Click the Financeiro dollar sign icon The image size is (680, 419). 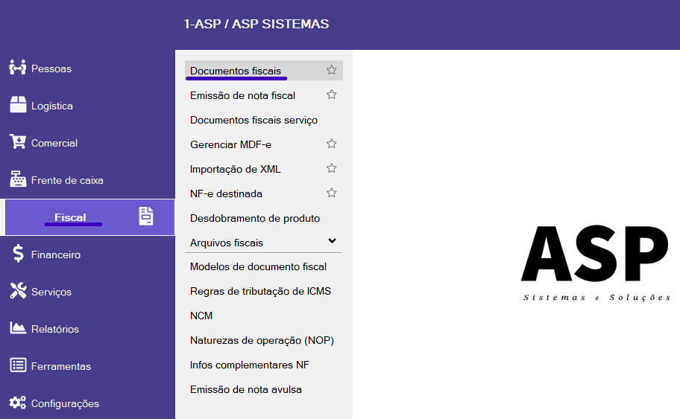pos(17,254)
